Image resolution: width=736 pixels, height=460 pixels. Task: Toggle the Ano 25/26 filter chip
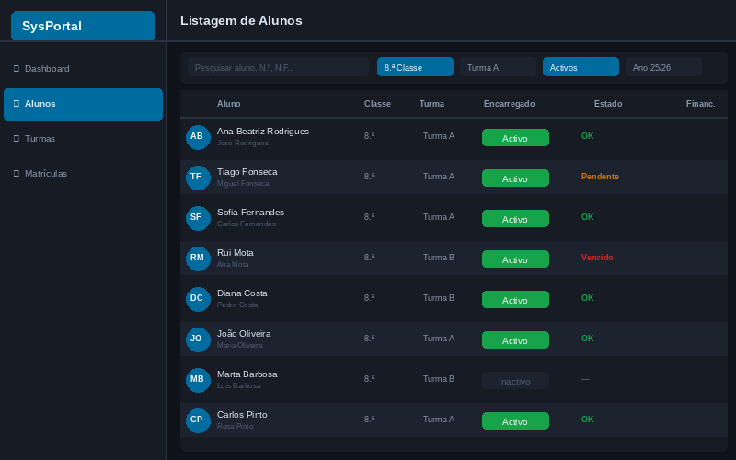663,67
